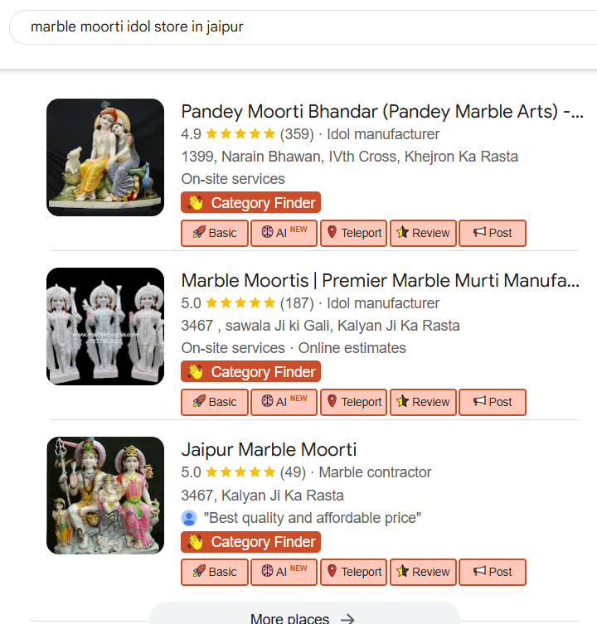
Task: Open Category Finder for Marble Moortis listing
Action: (250, 372)
